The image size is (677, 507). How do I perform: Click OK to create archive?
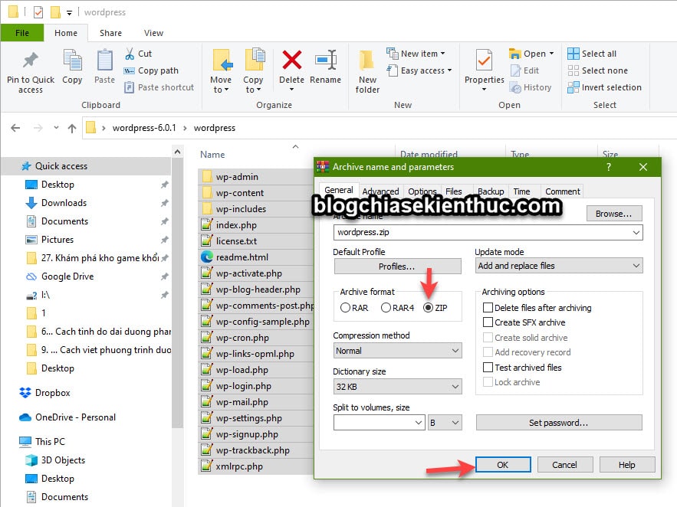[503, 465]
